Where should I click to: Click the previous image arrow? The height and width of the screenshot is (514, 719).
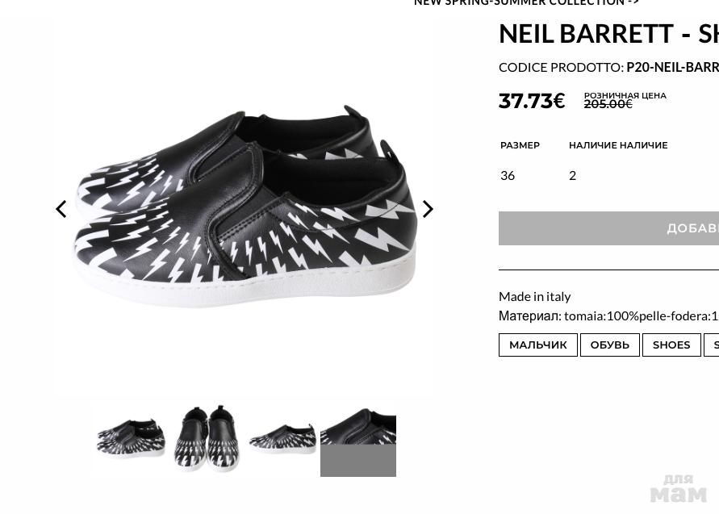(x=61, y=209)
